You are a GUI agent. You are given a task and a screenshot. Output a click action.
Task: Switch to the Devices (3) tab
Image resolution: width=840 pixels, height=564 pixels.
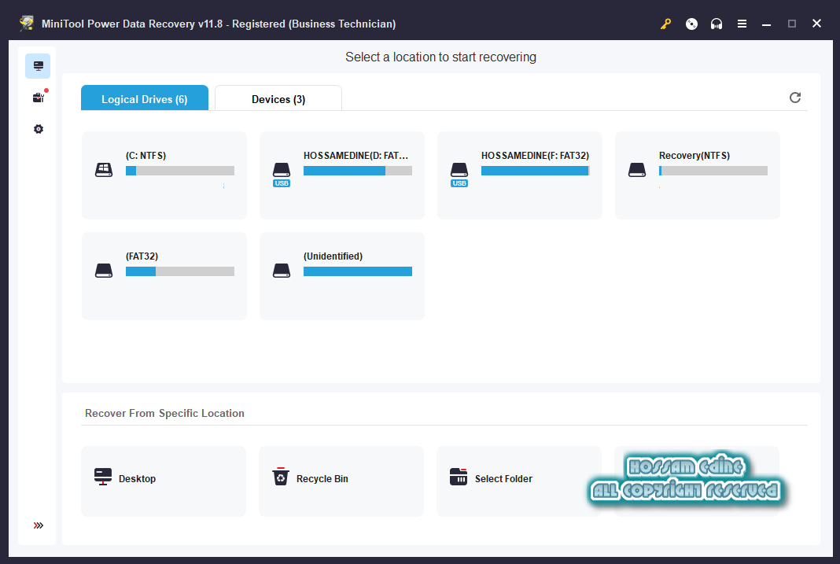(278, 98)
